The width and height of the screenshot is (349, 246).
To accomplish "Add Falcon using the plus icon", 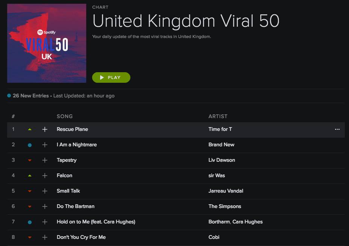I will click(45, 176).
